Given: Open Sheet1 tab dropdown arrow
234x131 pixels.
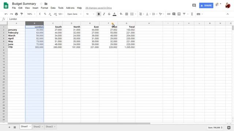Looking at the screenshot, I should click(x=30, y=127).
